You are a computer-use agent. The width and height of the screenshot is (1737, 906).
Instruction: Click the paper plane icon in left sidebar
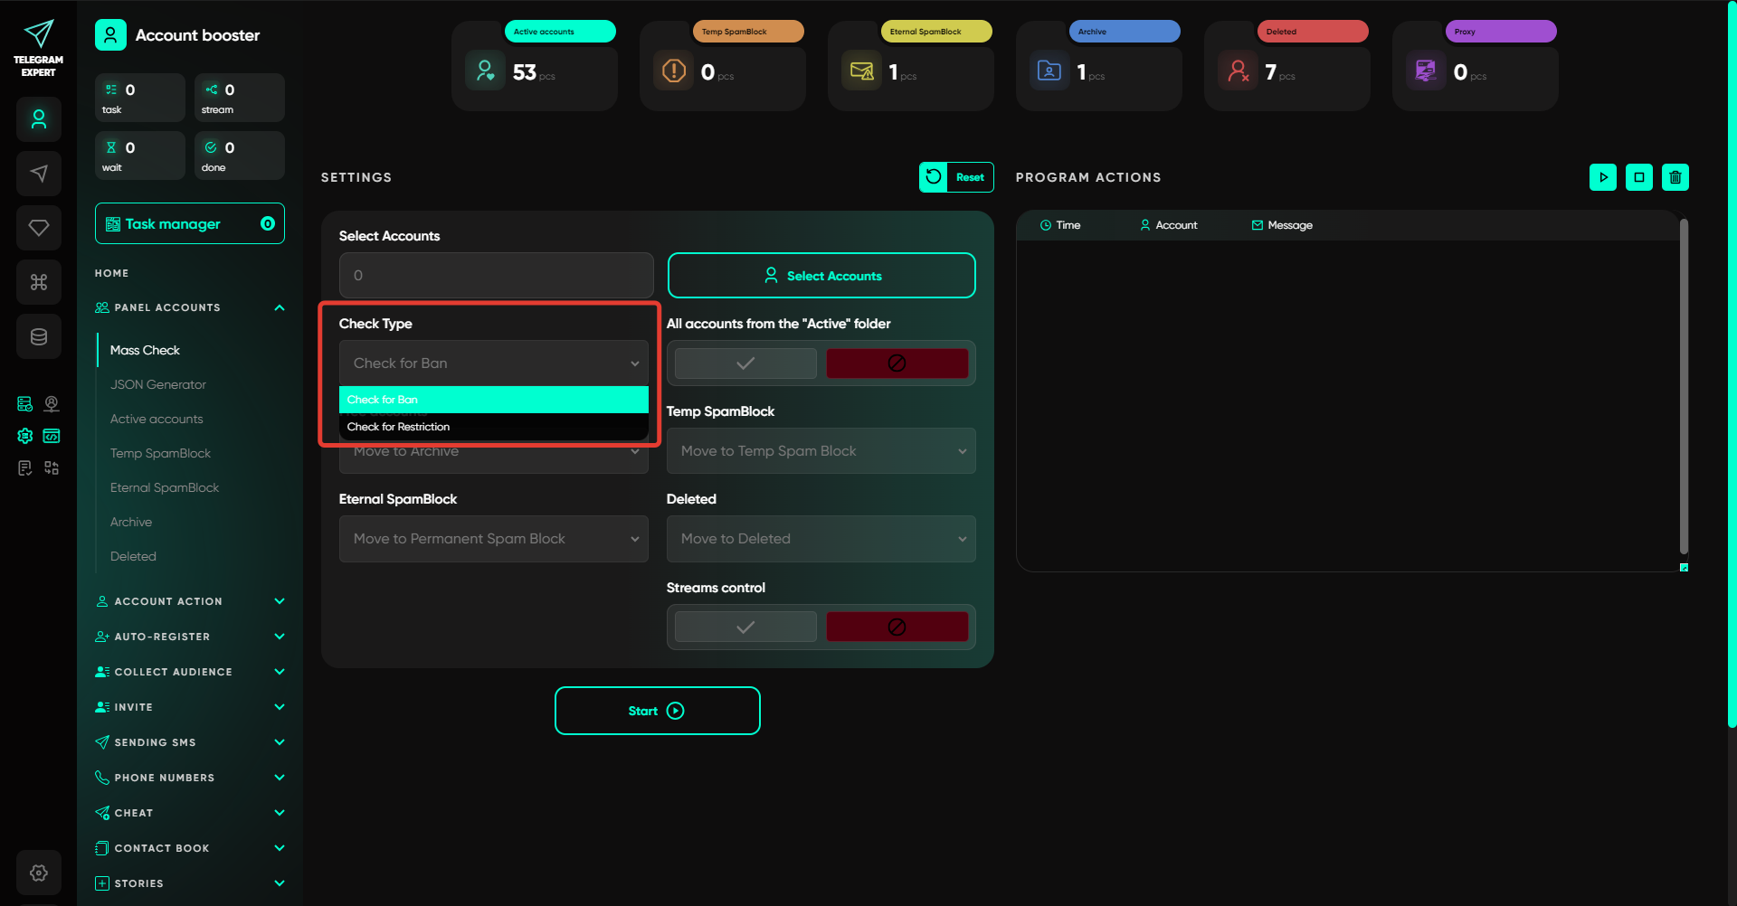pos(39,174)
